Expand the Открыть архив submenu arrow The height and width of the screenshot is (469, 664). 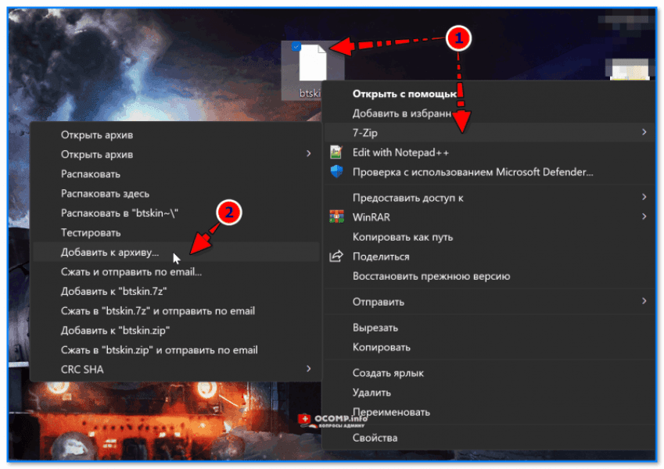click(x=307, y=154)
